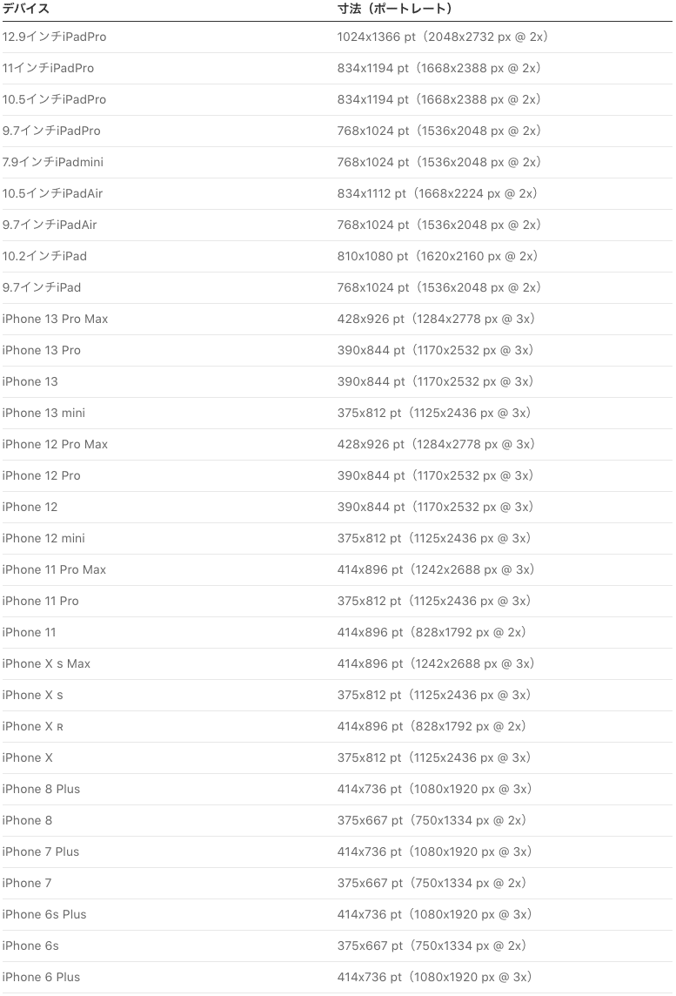This screenshot has height=996, width=676.
Task: Click the iPhone 6 Plus device name
Action: [x=41, y=978]
